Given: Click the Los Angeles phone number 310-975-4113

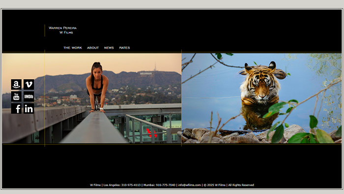Looking at the screenshot, I should point(131,185).
